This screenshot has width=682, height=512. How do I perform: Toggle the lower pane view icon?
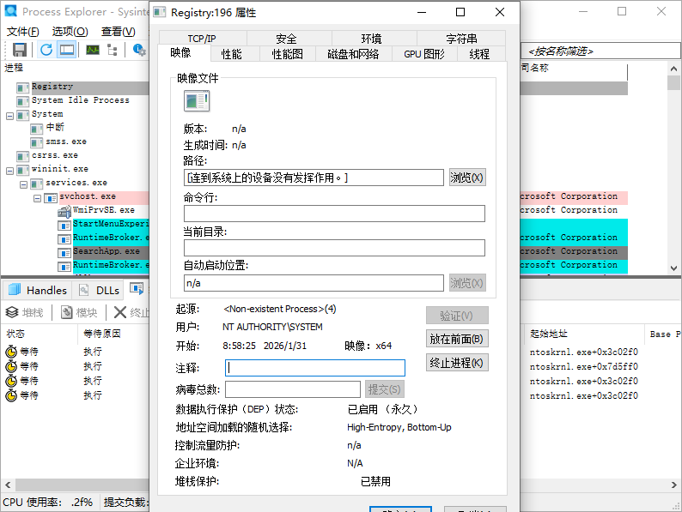pos(67,50)
